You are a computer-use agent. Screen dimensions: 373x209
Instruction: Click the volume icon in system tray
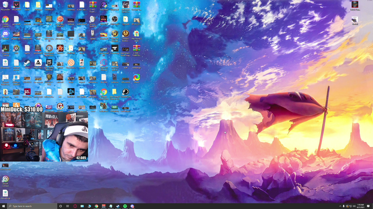click(x=354, y=206)
